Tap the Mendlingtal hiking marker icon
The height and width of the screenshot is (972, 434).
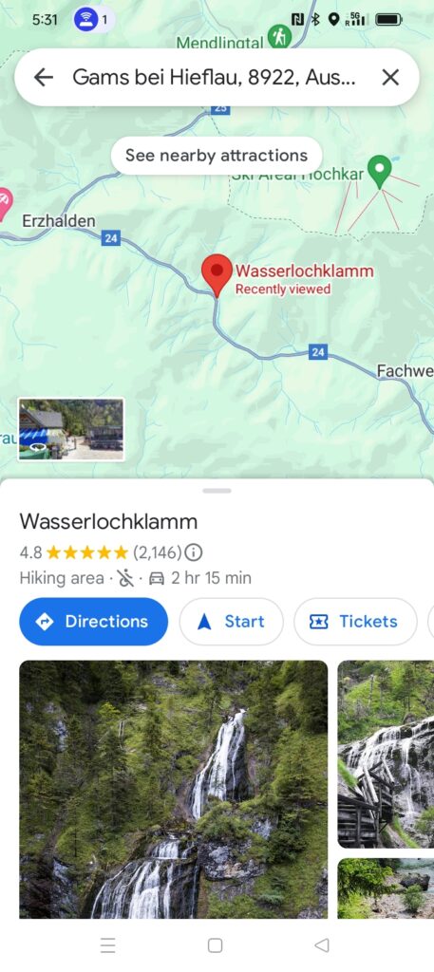pyautogui.click(x=279, y=36)
